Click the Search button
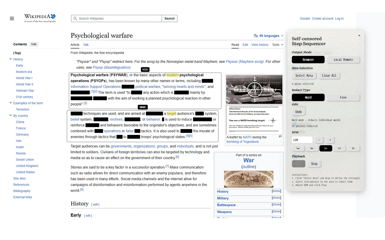 click(170, 19)
